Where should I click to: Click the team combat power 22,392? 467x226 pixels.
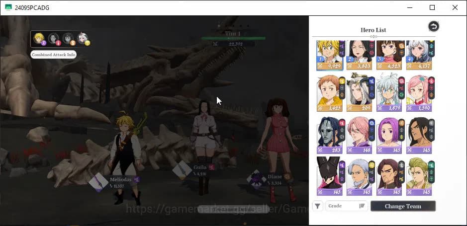click(235, 44)
